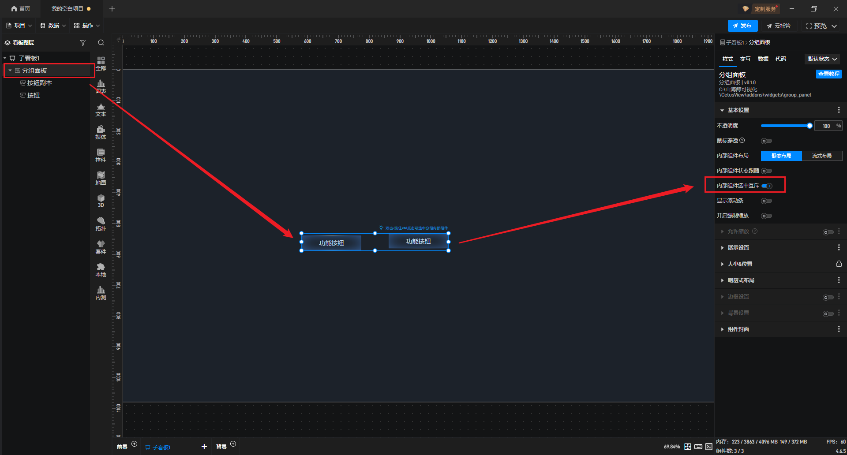Click the 不透明度 opacity slider track
Image resolution: width=847 pixels, height=455 pixels.
pos(785,126)
